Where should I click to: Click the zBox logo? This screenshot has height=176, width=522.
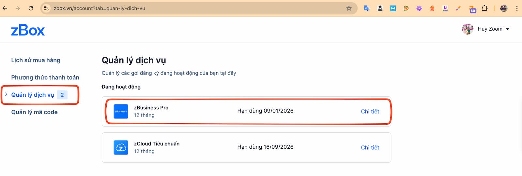pos(28,31)
